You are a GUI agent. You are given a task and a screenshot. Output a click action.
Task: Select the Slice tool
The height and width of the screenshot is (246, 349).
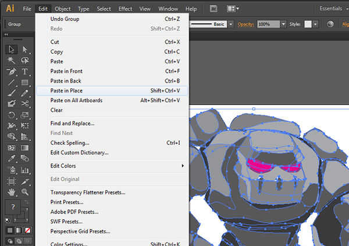point(24,181)
